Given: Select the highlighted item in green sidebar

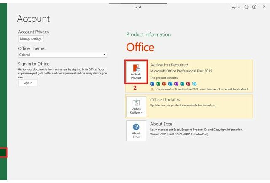Looking at the screenshot, I should point(3,152).
